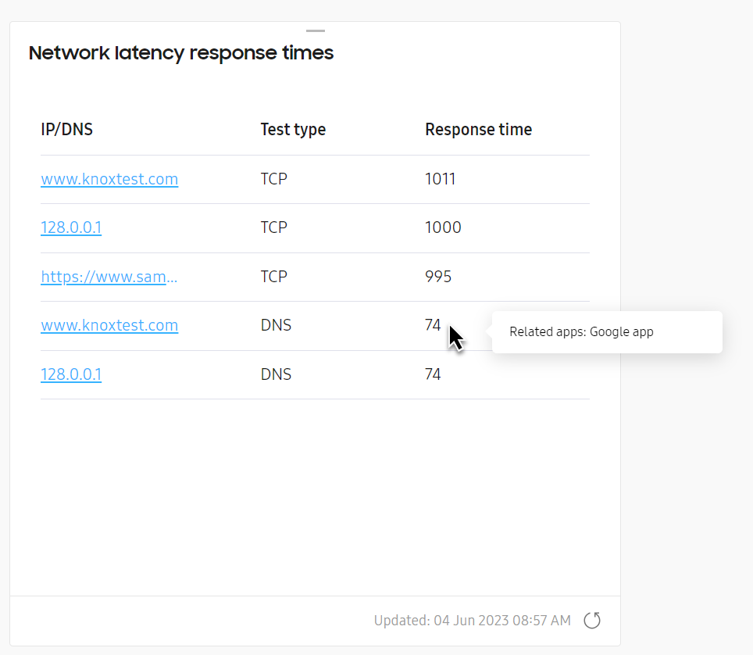Click the response time value 1000
This screenshot has height=655, width=753.
(443, 227)
